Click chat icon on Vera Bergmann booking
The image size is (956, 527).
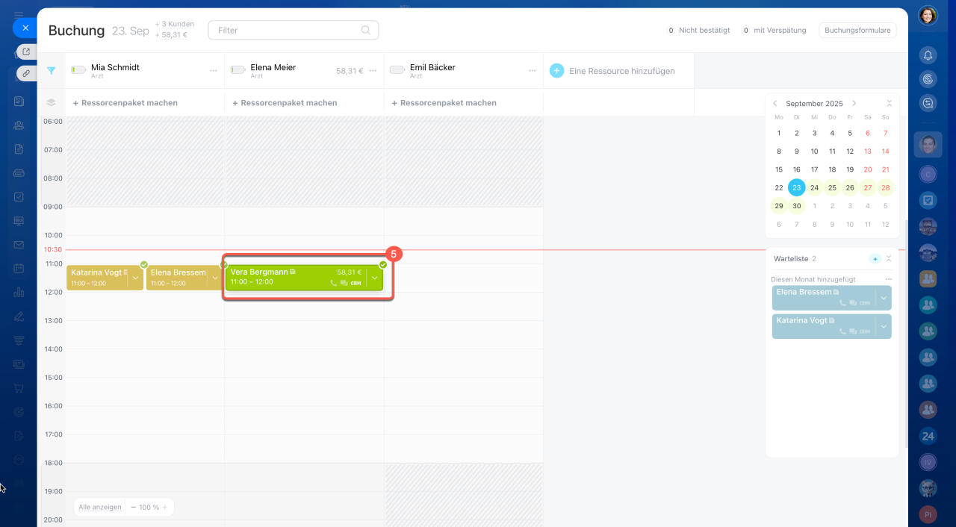(x=344, y=284)
